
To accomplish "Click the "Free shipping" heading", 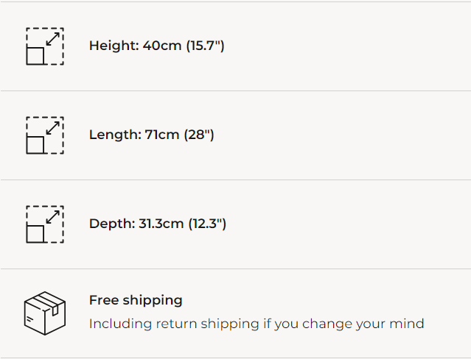I will (136, 300).
